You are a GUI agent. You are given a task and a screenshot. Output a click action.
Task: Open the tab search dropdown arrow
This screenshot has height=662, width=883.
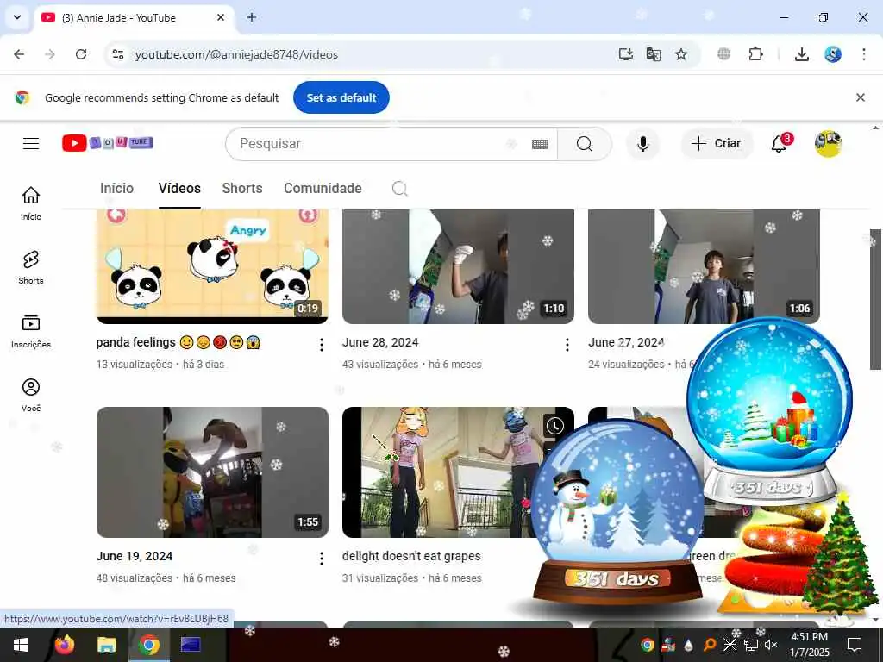17,17
